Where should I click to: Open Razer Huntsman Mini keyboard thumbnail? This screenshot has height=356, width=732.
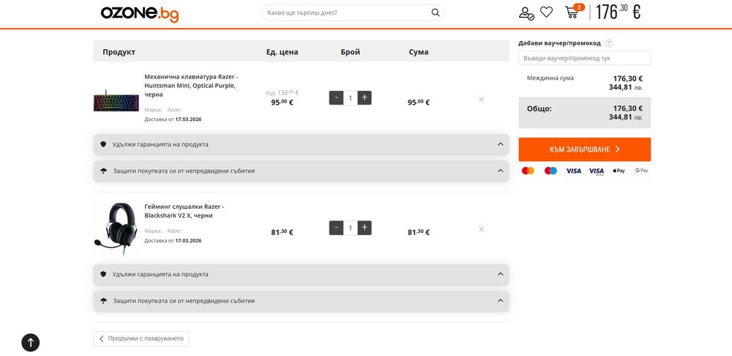pyautogui.click(x=116, y=100)
